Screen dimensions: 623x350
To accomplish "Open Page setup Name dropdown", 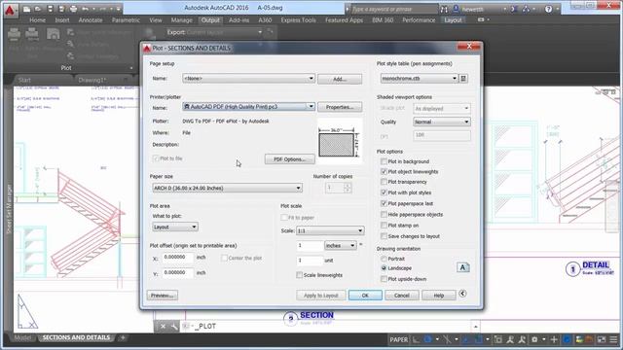I will (x=249, y=79).
